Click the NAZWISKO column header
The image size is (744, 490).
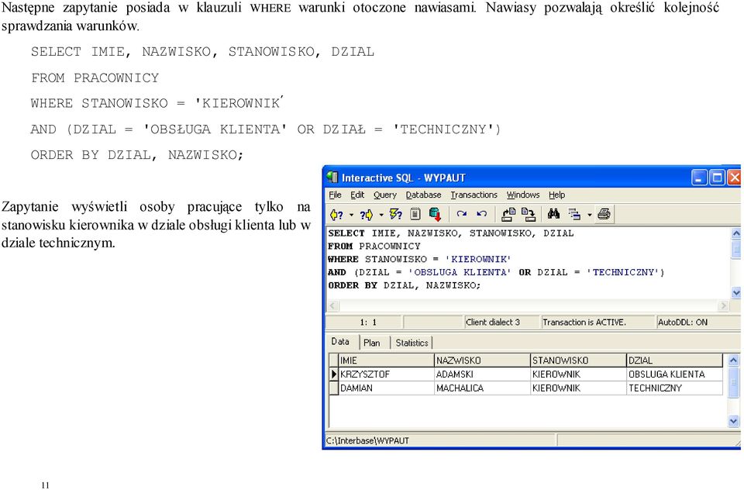click(482, 361)
